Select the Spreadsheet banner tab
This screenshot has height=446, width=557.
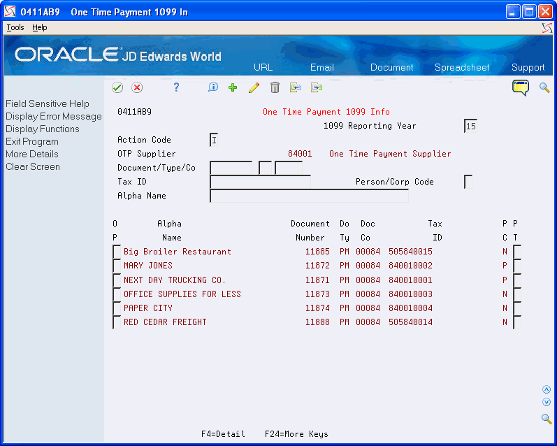click(x=462, y=67)
